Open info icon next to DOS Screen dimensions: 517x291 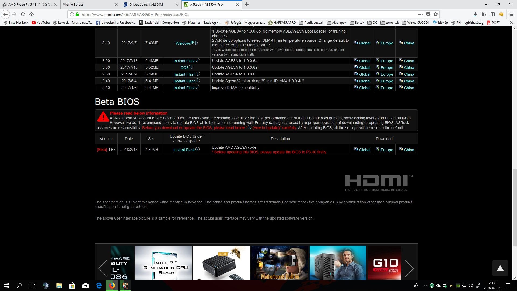point(191,67)
